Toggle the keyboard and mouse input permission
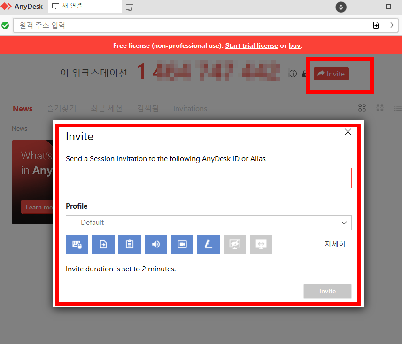 tap(77, 244)
